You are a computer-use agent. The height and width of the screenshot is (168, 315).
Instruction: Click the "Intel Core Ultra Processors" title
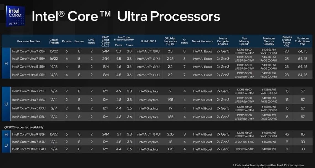(x=126, y=16)
